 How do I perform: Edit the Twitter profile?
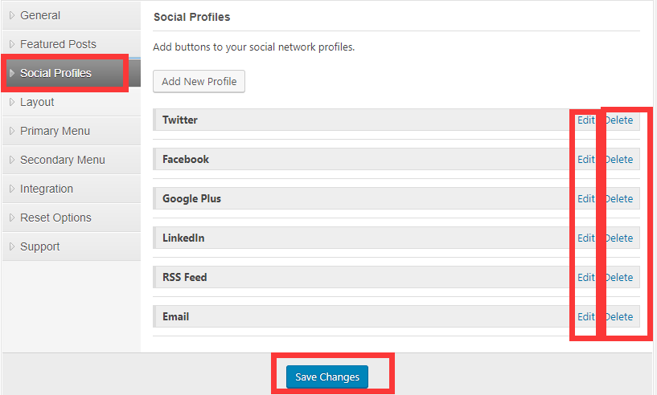585,120
